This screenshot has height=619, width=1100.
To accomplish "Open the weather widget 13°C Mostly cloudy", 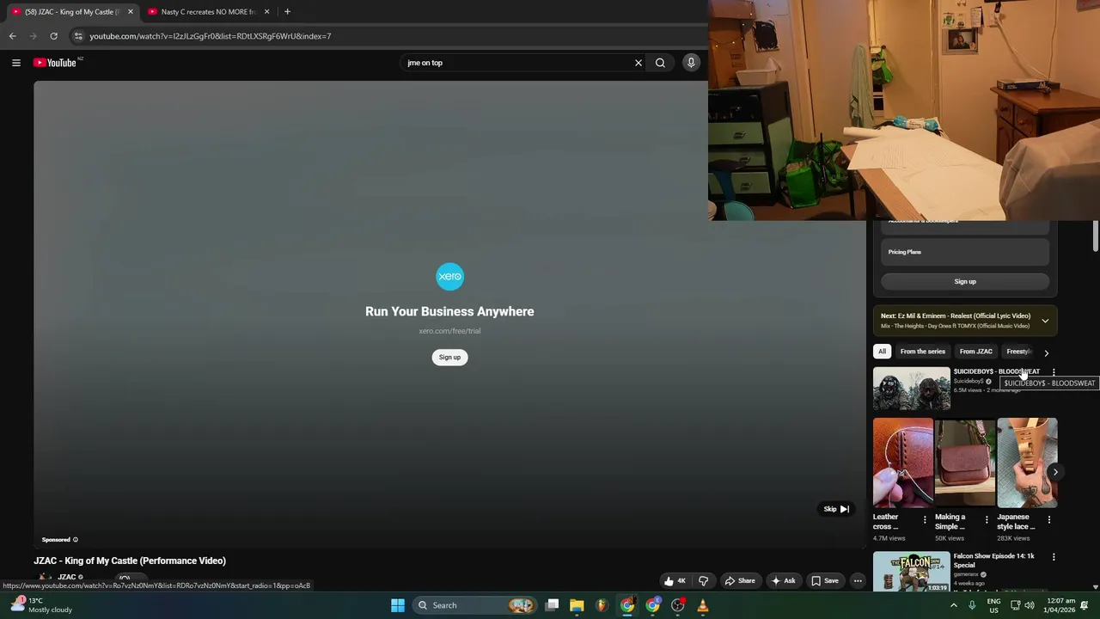I will pyautogui.click(x=41, y=605).
